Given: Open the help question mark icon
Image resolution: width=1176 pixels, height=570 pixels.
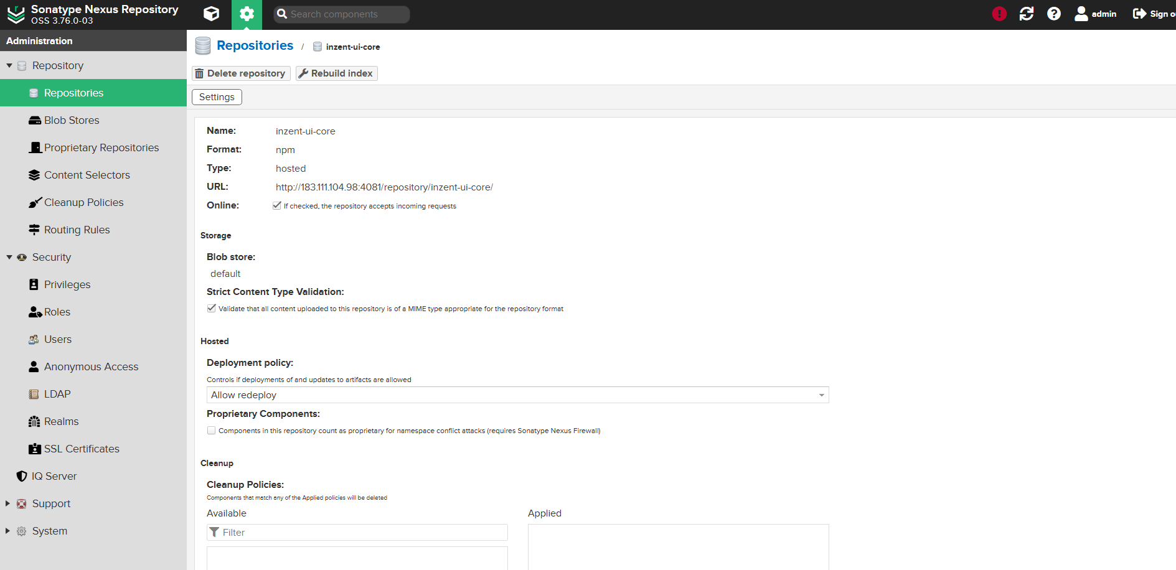Looking at the screenshot, I should click(1054, 13).
